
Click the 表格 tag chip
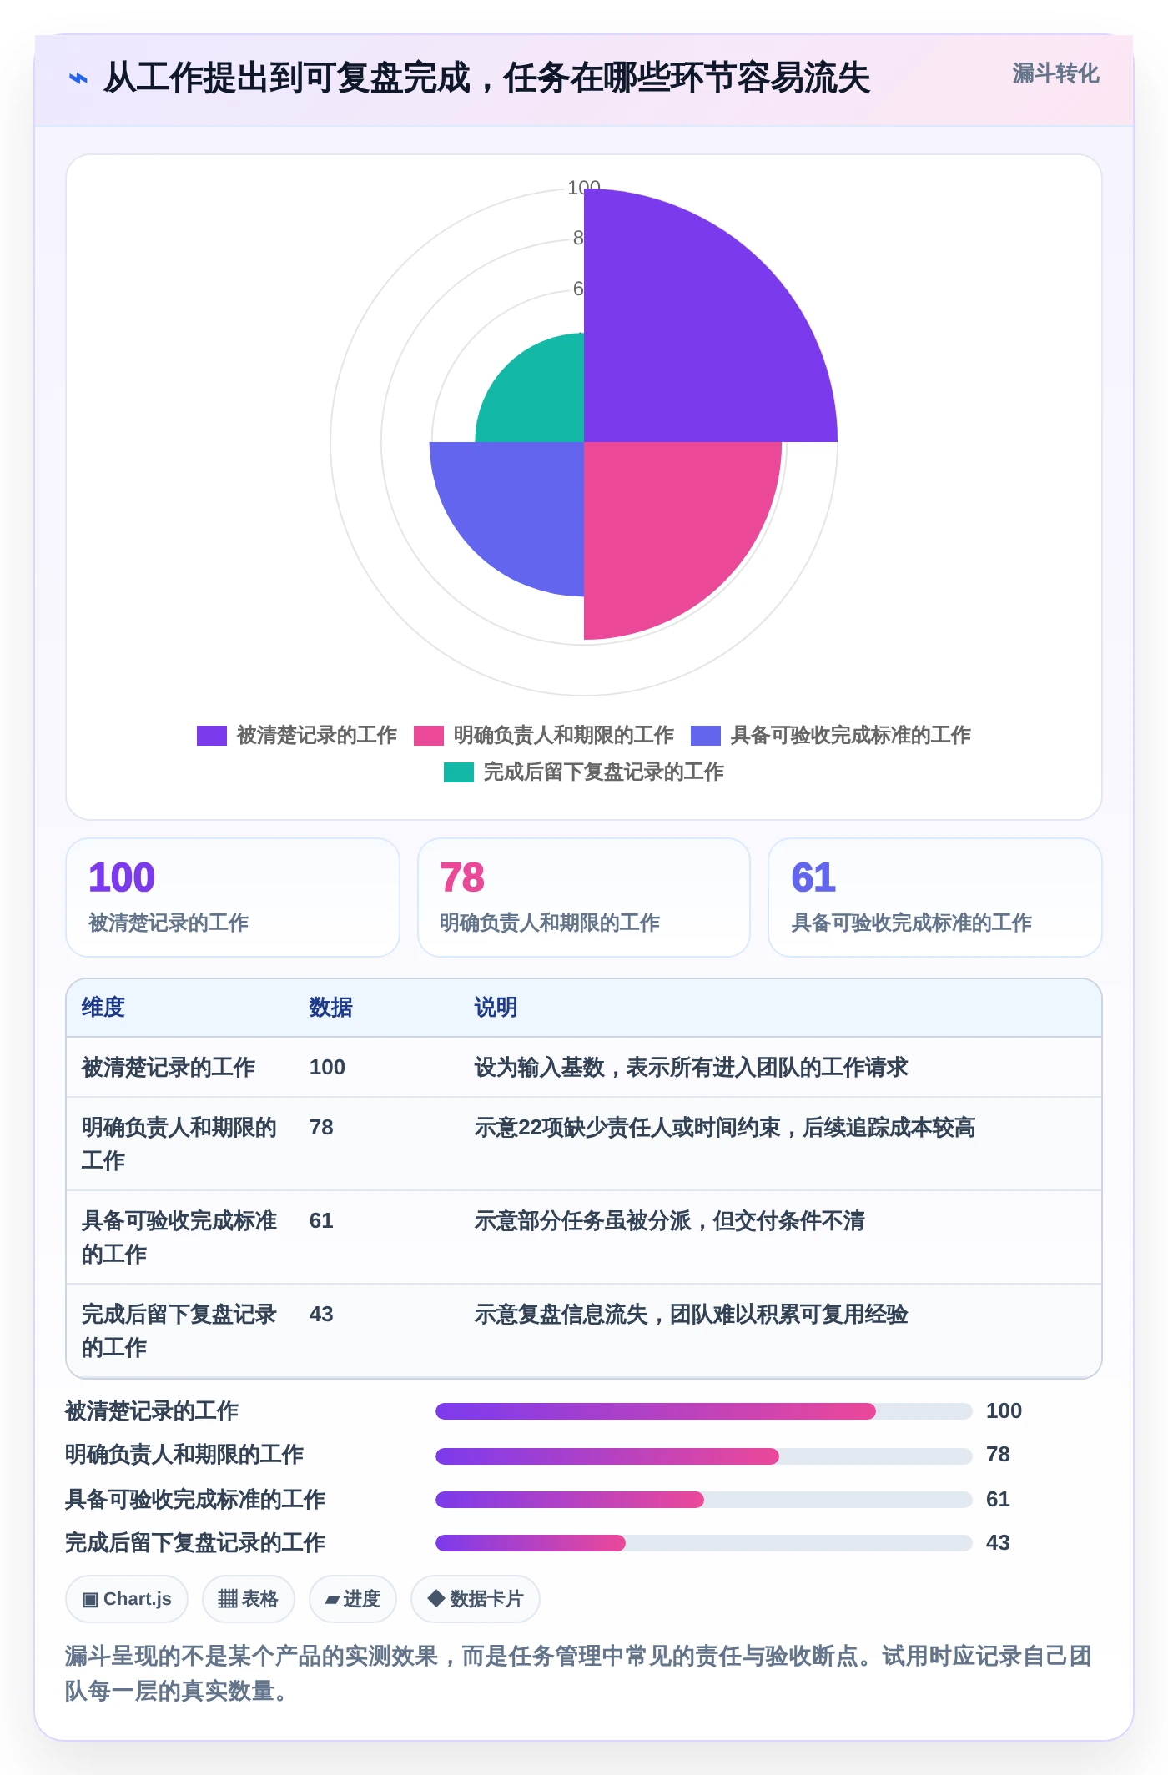click(x=249, y=1599)
